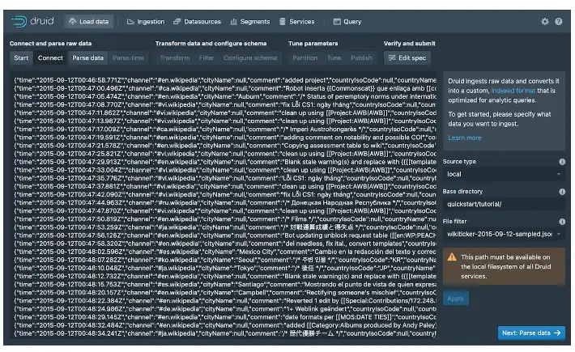This screenshot has width=575, height=352.
Task: Click Next: Parse data button
Action: click(531, 333)
